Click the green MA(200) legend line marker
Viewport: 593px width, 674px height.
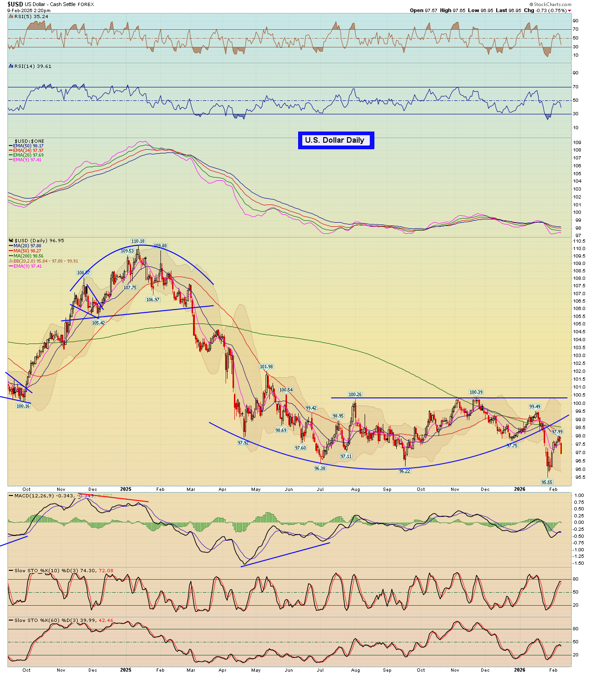[x=11, y=256]
